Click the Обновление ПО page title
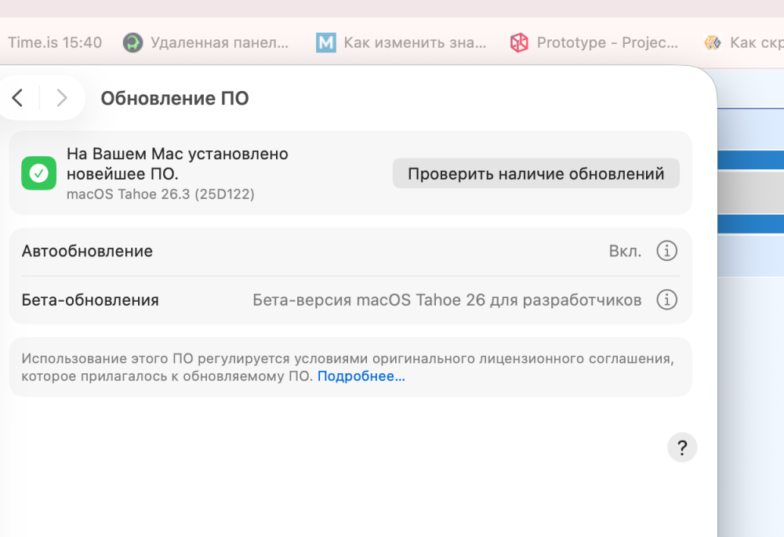This screenshot has height=537, width=784. click(x=175, y=99)
